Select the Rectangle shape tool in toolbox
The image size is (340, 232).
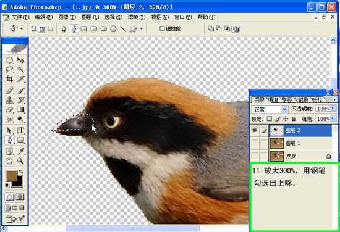click(20, 140)
